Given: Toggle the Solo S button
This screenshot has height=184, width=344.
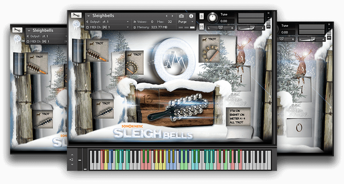Looking at the screenshot, I should click(201, 16).
